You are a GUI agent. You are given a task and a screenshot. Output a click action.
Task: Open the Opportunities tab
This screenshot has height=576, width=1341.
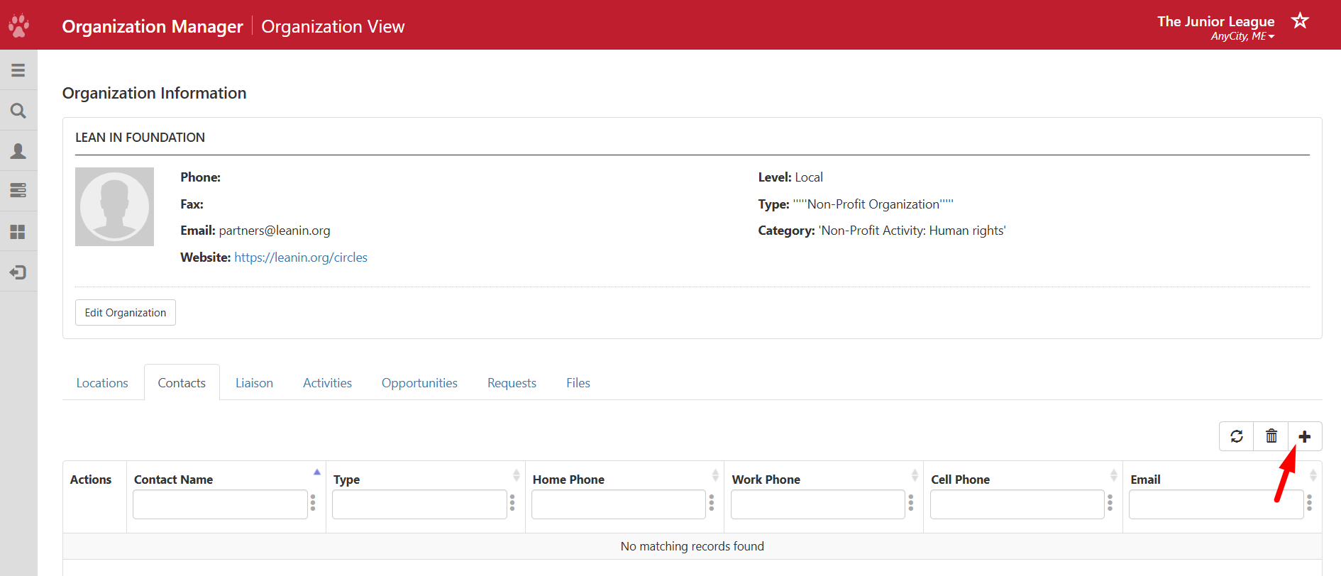(x=419, y=383)
